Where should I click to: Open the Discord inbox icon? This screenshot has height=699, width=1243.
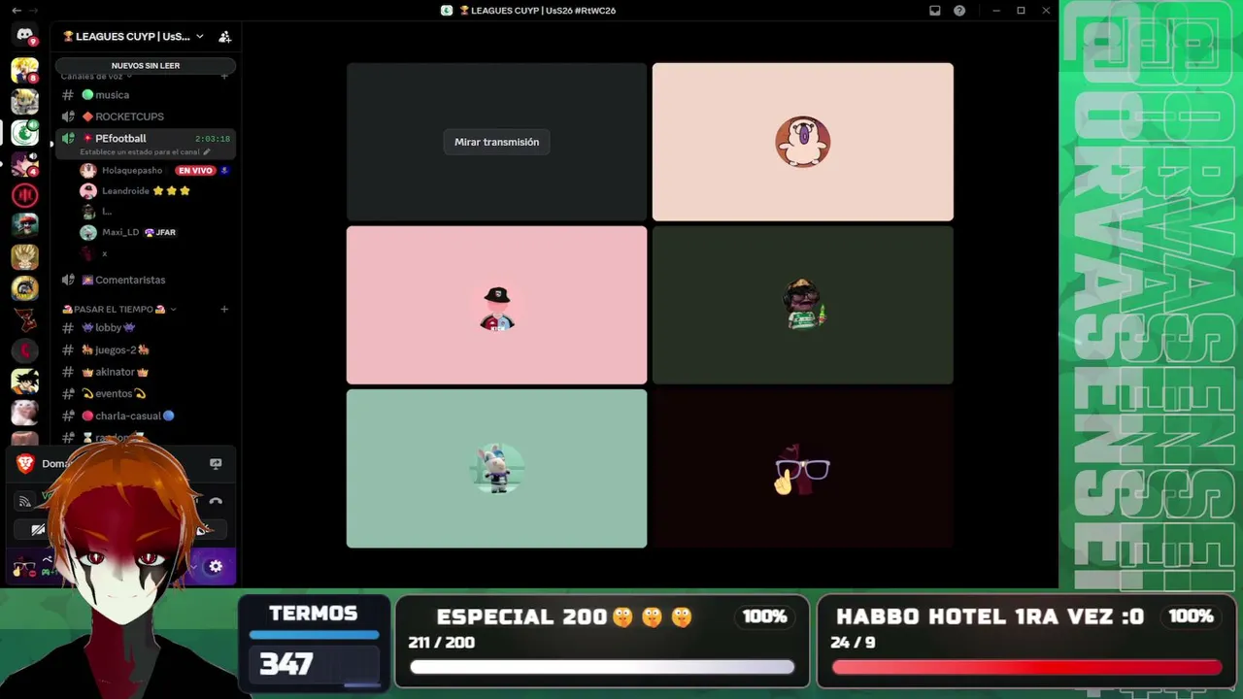[934, 11]
